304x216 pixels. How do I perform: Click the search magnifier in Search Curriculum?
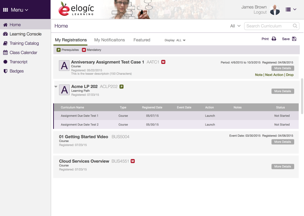click(295, 26)
